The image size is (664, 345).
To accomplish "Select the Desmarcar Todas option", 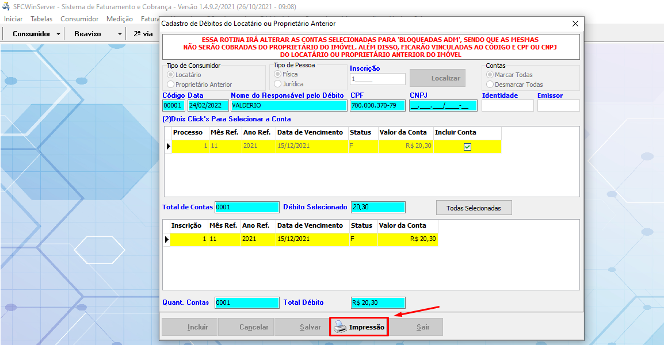I will pos(490,85).
